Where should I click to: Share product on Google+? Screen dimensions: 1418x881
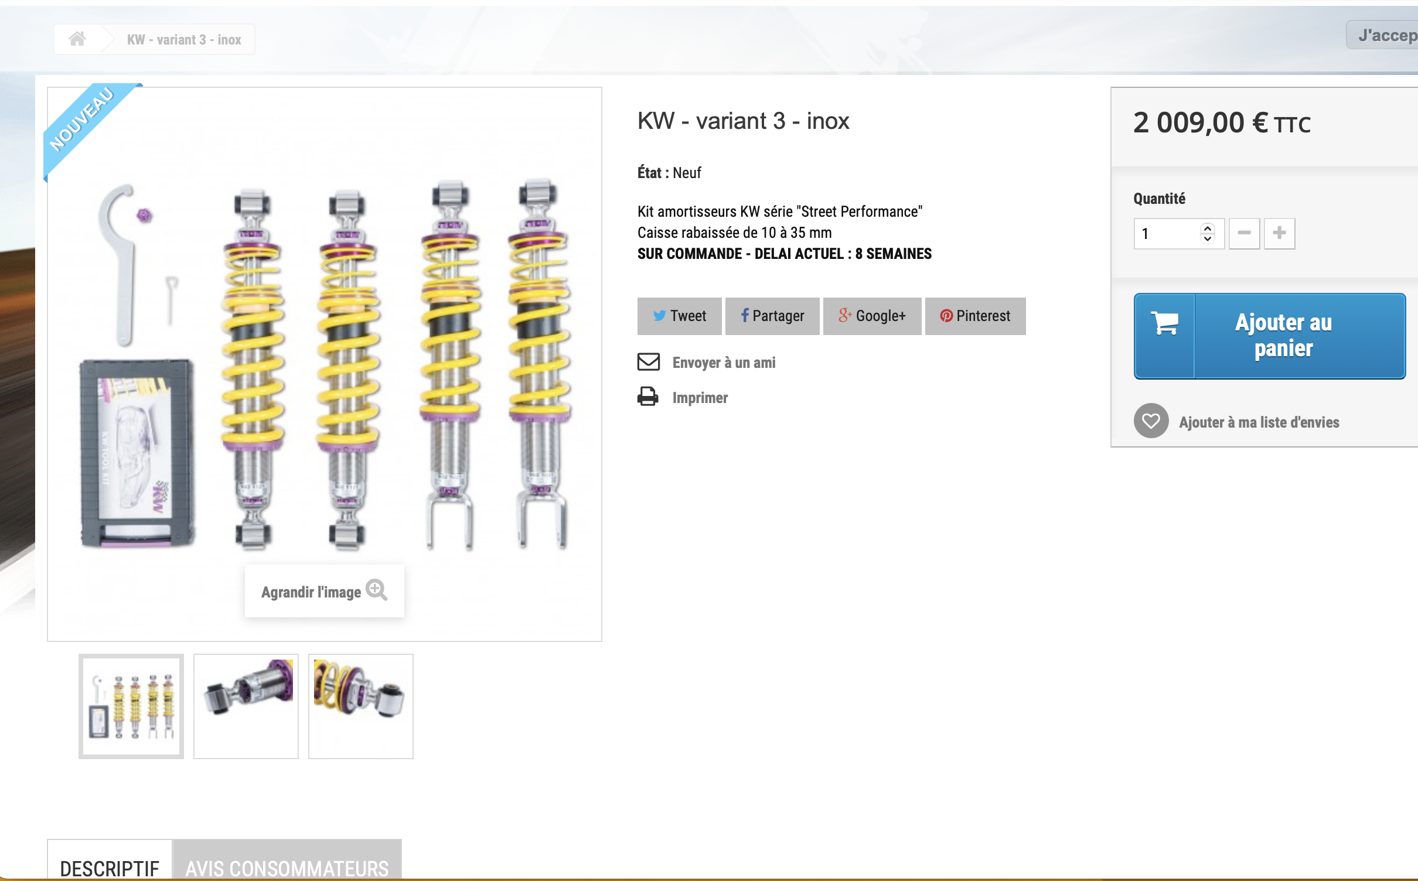(872, 316)
